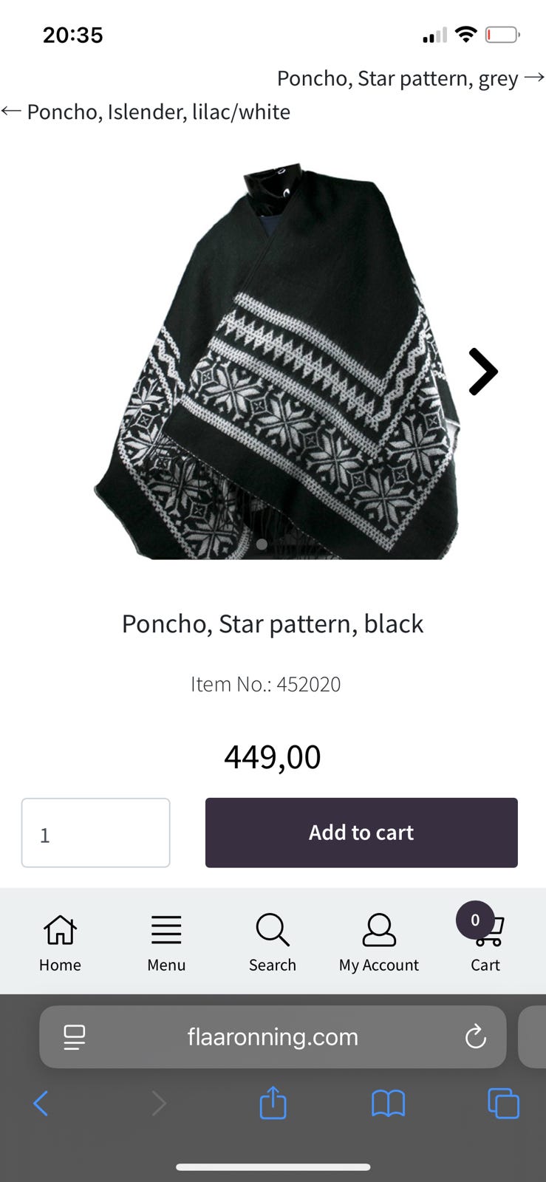
Task: Open Safari bookmarks book icon
Action: pos(388,1104)
